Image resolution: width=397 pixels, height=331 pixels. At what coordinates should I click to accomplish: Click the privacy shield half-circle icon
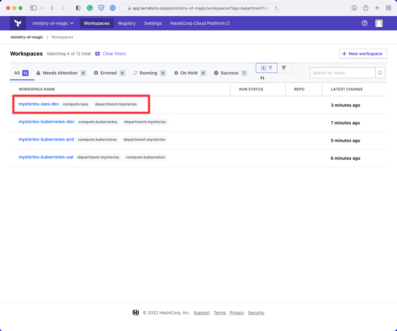tap(78, 8)
